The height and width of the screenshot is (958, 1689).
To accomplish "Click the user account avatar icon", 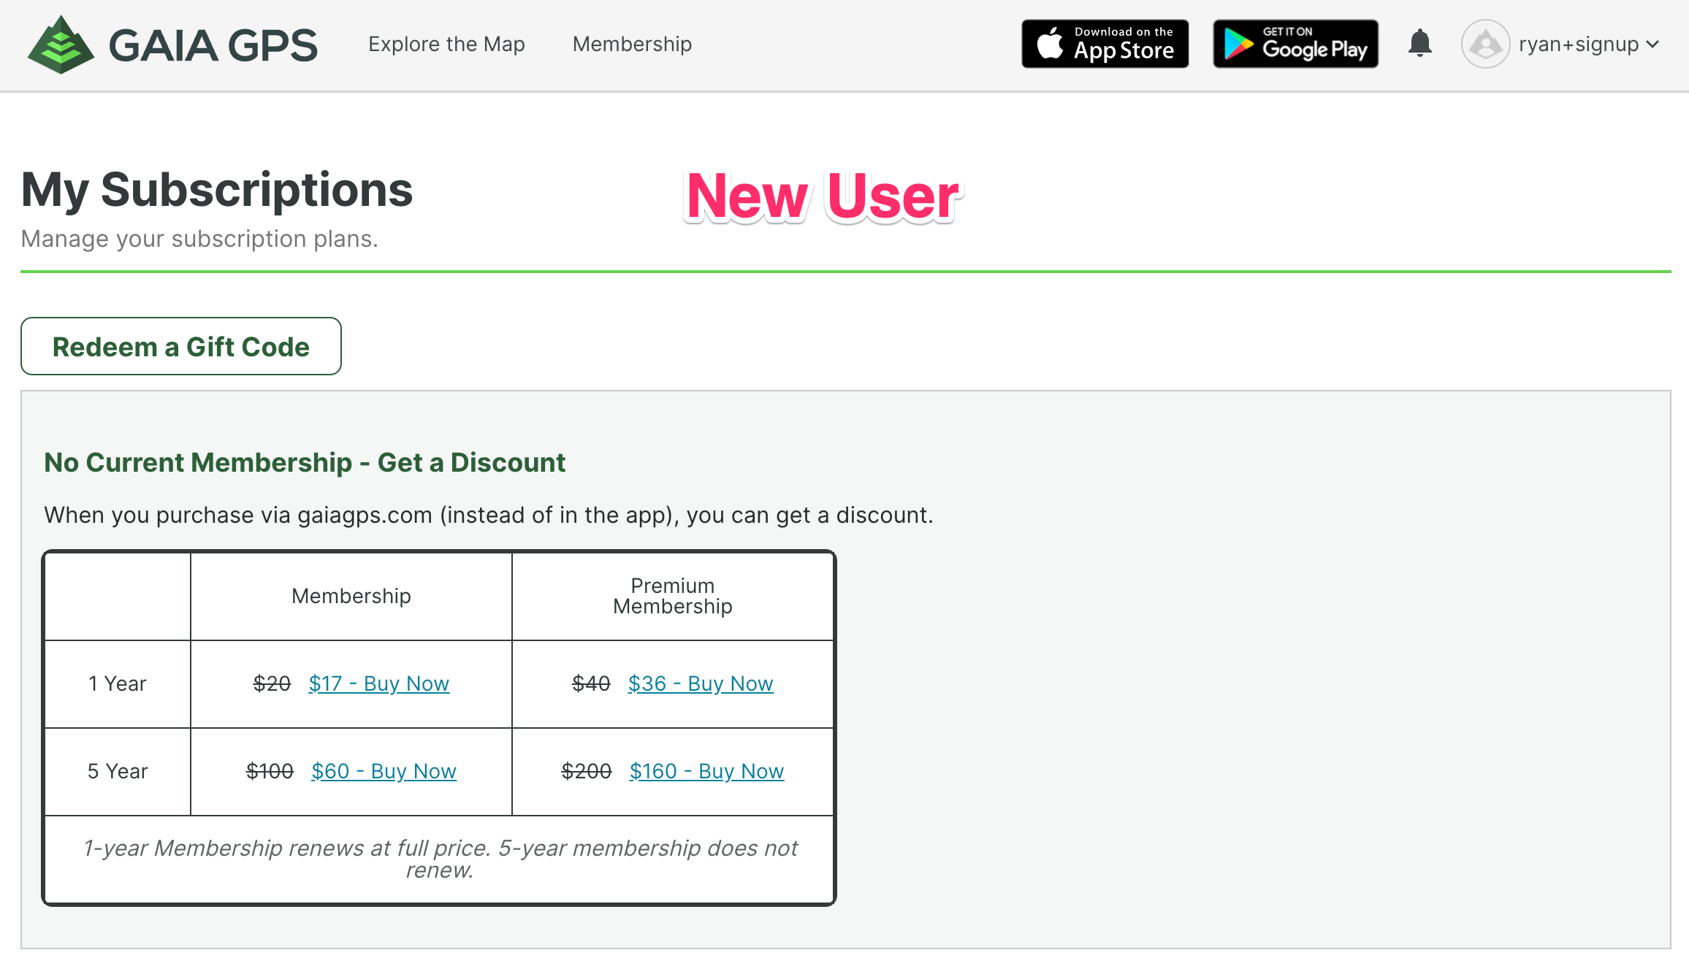I will pyautogui.click(x=1485, y=44).
